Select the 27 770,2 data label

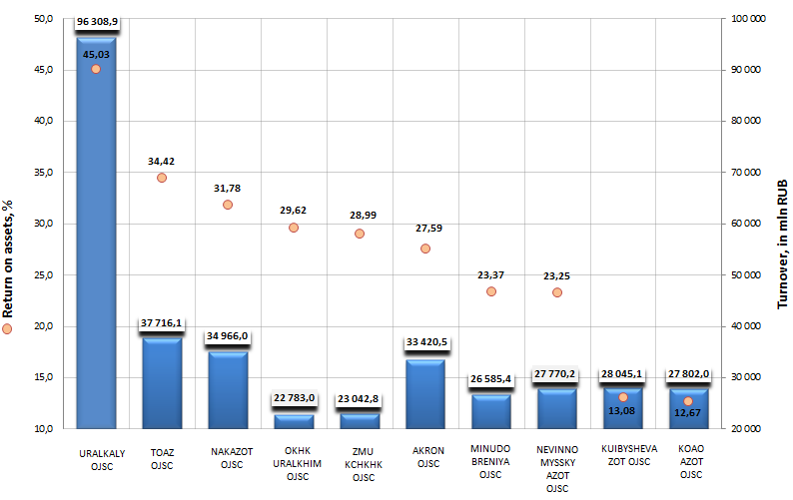tap(554, 374)
